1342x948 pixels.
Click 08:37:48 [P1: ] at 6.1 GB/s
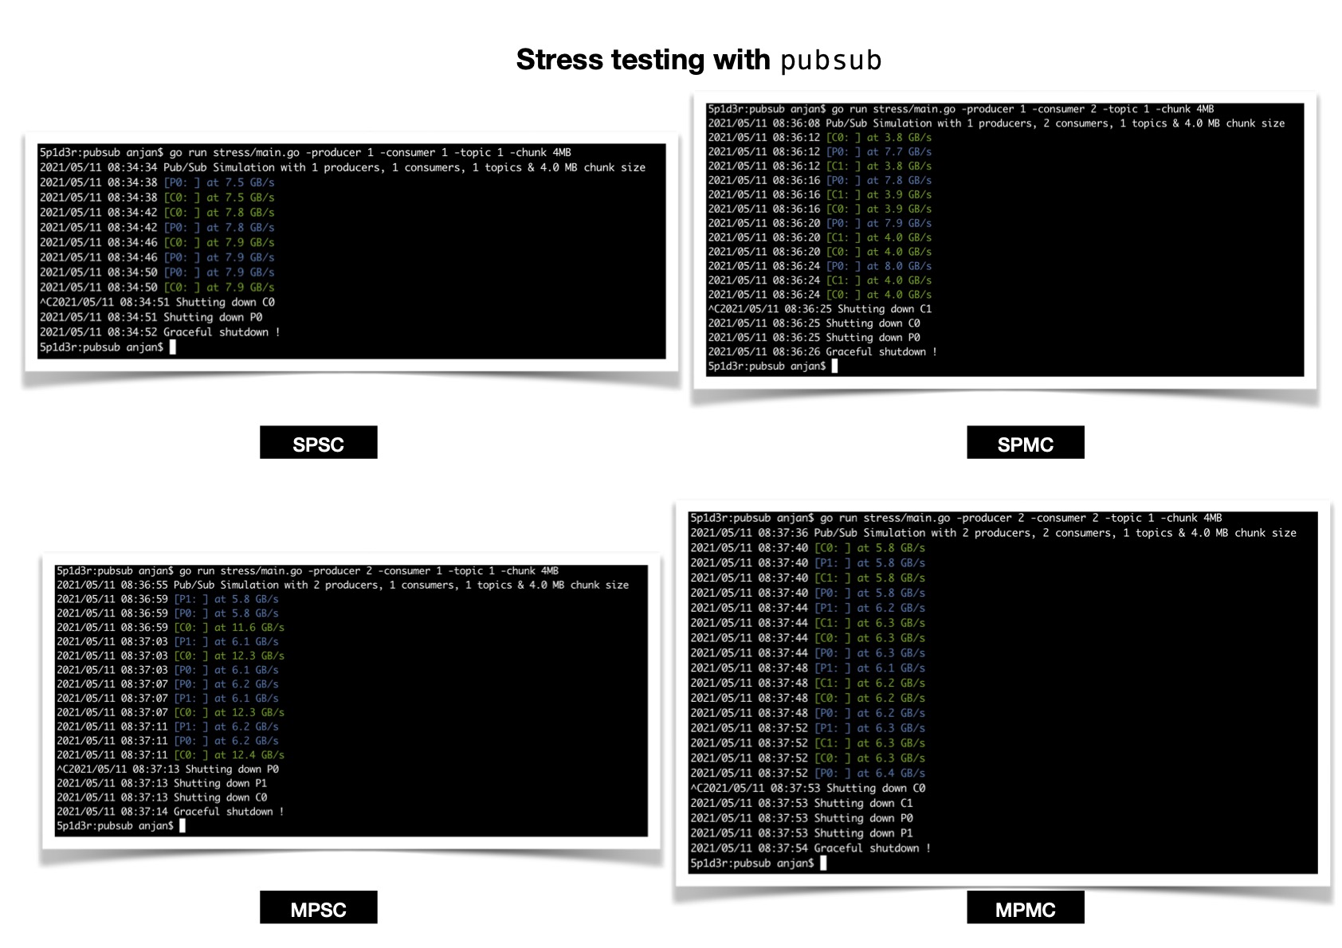point(808,668)
